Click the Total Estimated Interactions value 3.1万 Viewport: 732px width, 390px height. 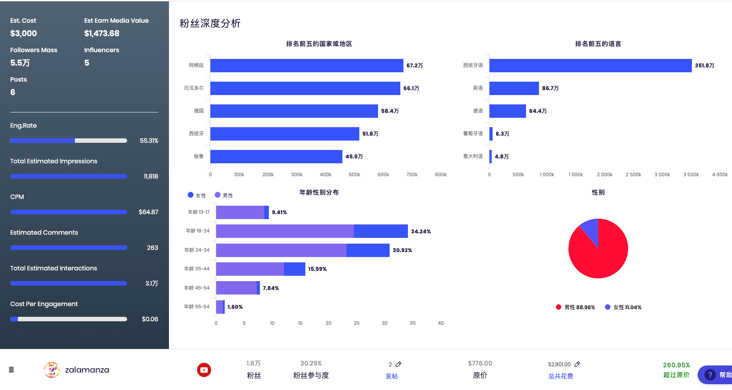152,283
